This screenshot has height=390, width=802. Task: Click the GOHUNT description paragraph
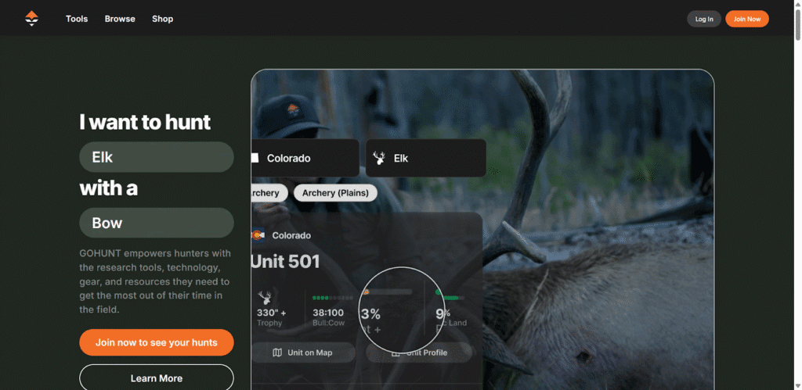(x=156, y=281)
